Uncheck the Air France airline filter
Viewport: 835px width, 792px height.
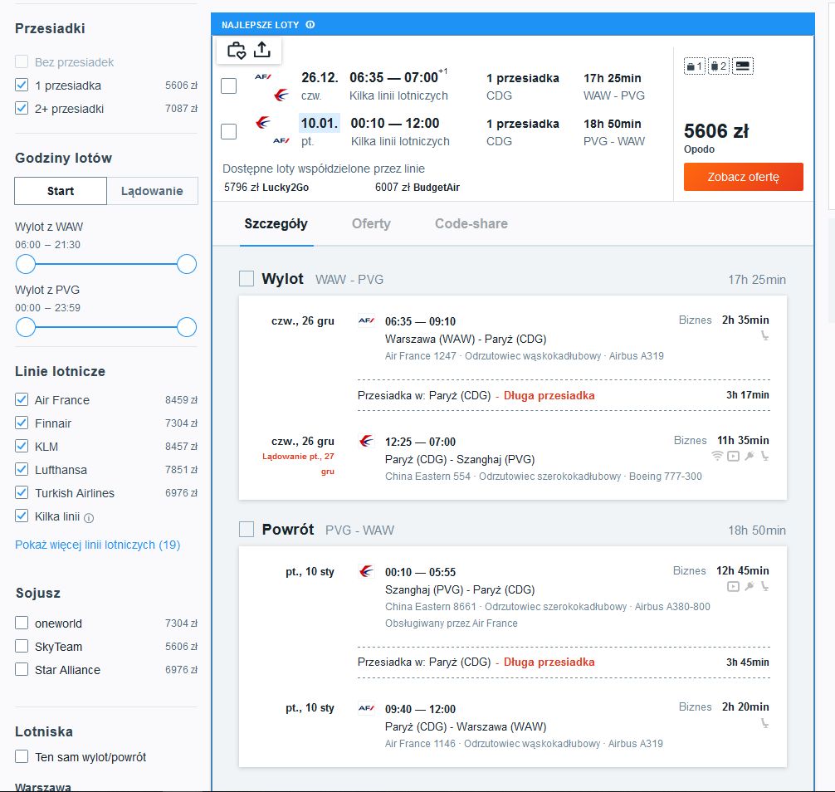[22, 399]
